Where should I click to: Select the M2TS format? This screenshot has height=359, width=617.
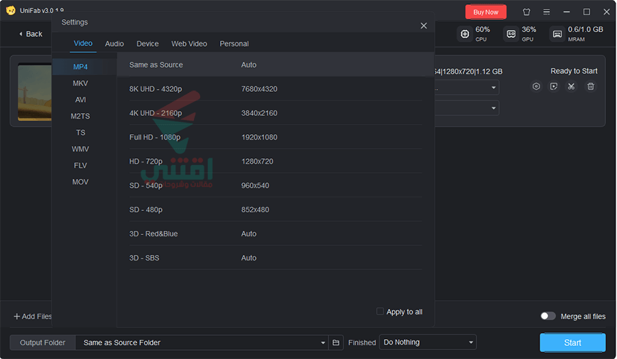click(x=80, y=116)
